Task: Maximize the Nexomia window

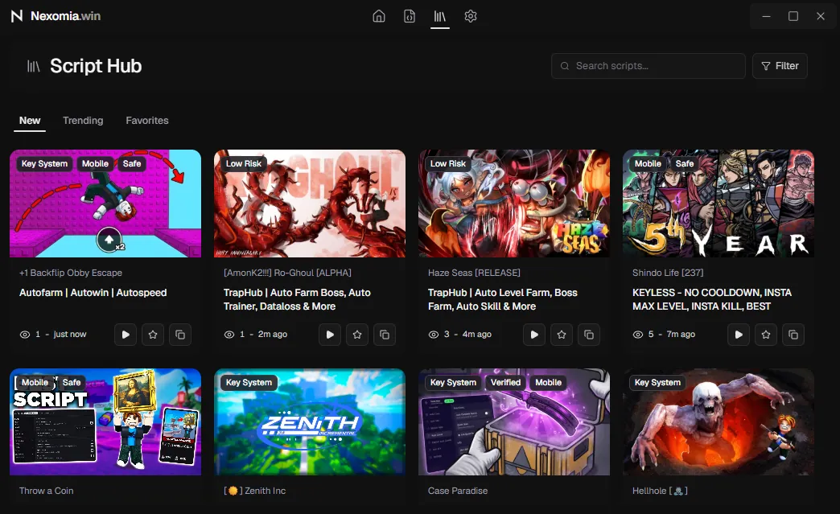Action: (x=793, y=16)
